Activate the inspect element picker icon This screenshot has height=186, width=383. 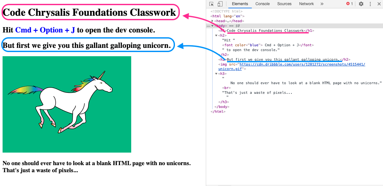point(211,4)
